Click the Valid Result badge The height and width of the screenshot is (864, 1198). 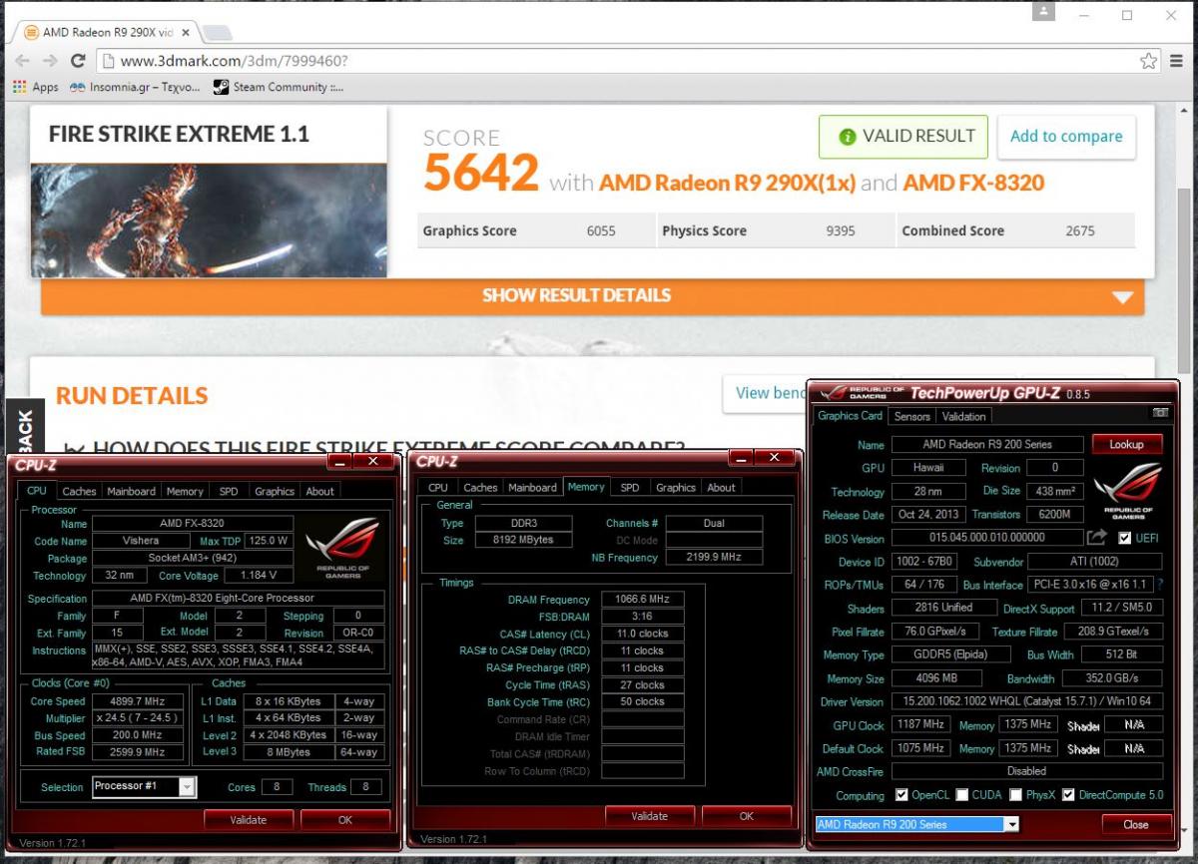click(903, 137)
